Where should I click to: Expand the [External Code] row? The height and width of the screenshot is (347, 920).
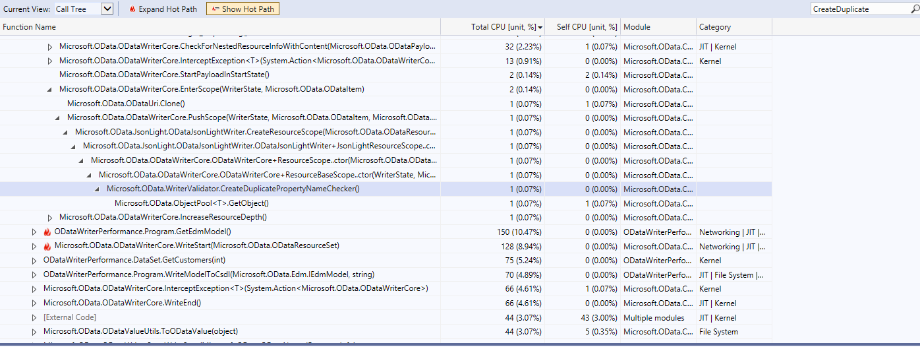point(34,317)
